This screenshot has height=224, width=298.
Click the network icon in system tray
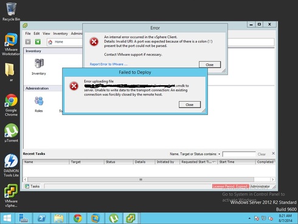263,219
